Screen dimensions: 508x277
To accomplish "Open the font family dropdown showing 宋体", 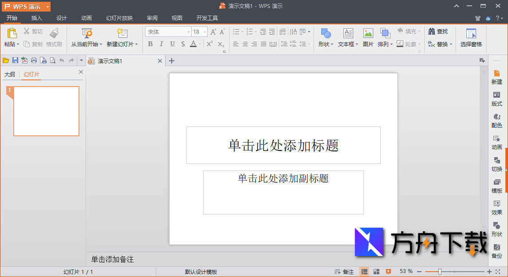I will (x=187, y=32).
